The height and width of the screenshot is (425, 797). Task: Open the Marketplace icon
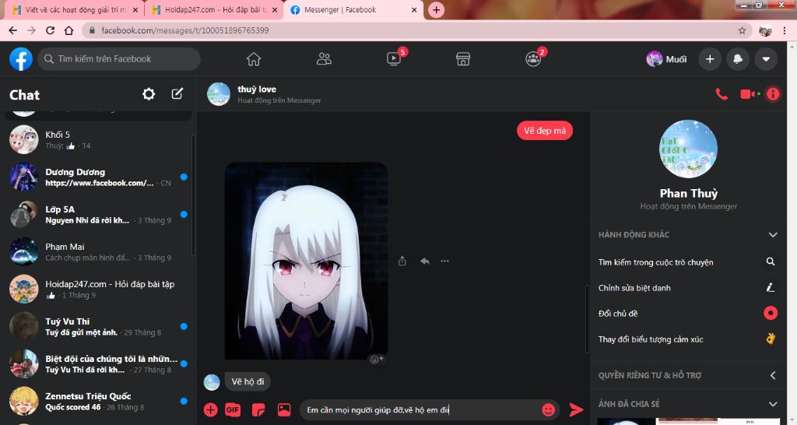463,59
